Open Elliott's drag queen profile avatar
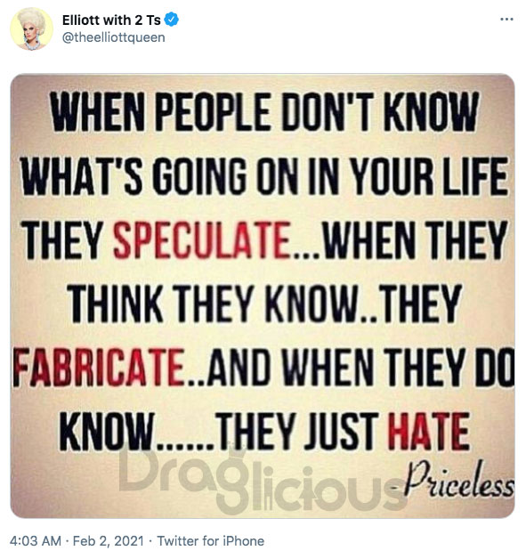Viewport: 526px width, 559px height. (x=32, y=28)
